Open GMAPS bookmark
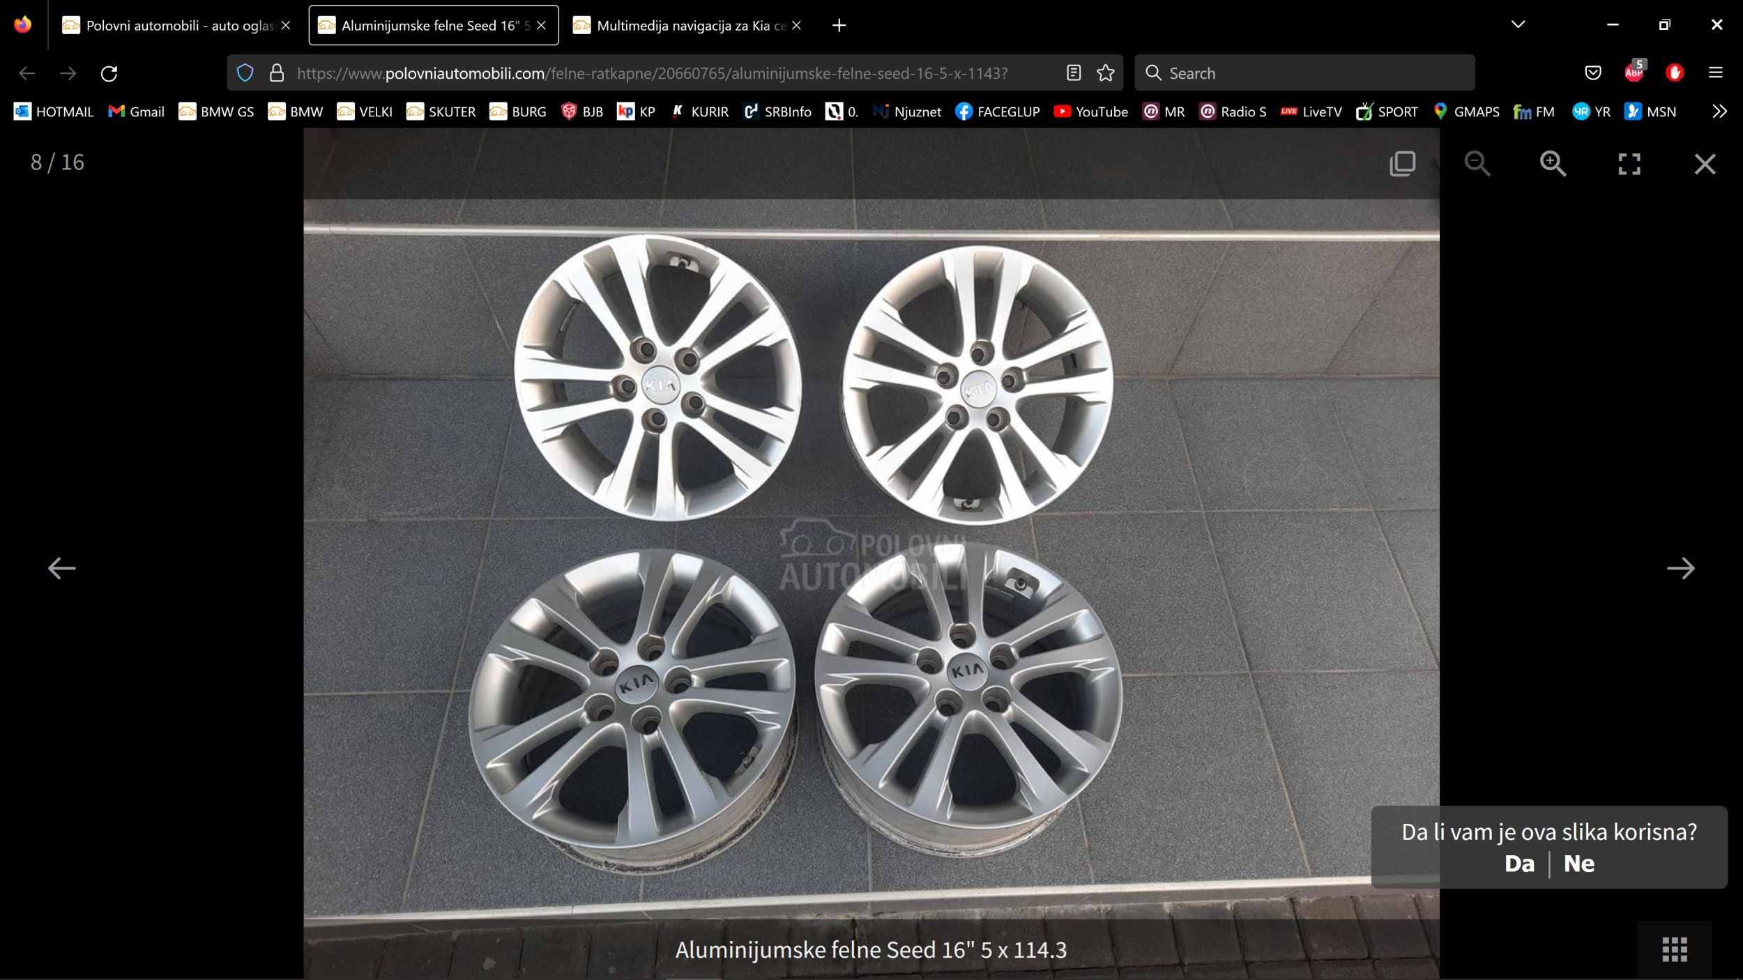The height and width of the screenshot is (980, 1743). [1466, 112]
